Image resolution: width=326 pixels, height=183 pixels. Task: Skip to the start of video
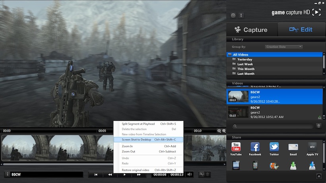96,175
